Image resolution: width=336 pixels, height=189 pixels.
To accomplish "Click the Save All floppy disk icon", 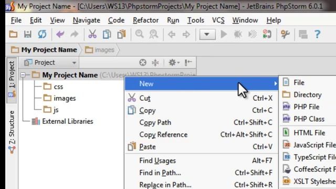I will (x=28, y=34).
